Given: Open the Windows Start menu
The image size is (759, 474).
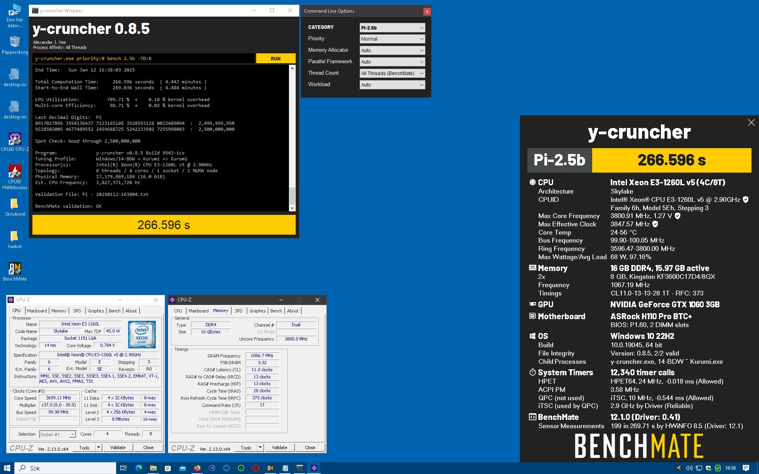Looking at the screenshot, I should [x=7, y=468].
